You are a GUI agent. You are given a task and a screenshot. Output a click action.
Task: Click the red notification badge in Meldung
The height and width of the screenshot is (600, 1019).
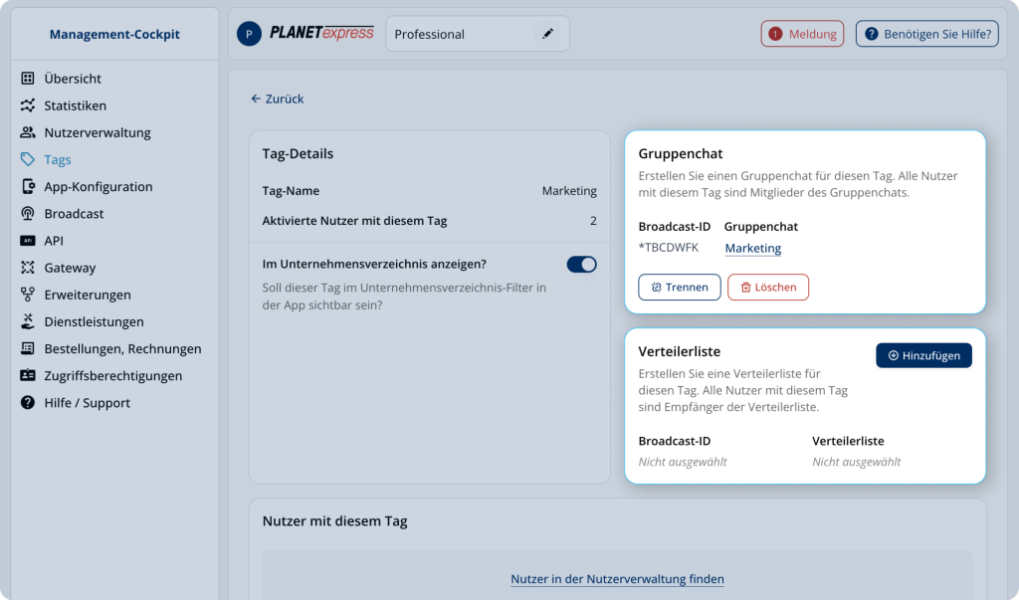coord(775,34)
